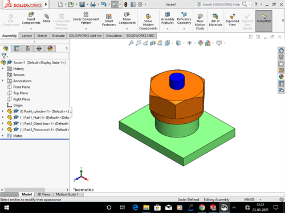Open Chrome from taskbar
The height and width of the screenshot is (213, 285).
[202, 207]
